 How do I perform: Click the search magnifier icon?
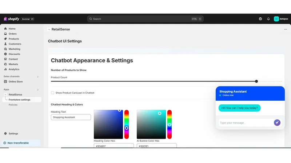coord(91,19)
